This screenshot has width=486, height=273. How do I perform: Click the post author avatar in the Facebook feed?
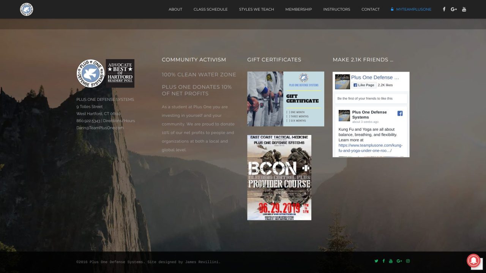(x=344, y=116)
